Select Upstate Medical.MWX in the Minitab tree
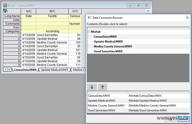This screenshot has height=124, width=192. [x=108, y=42]
